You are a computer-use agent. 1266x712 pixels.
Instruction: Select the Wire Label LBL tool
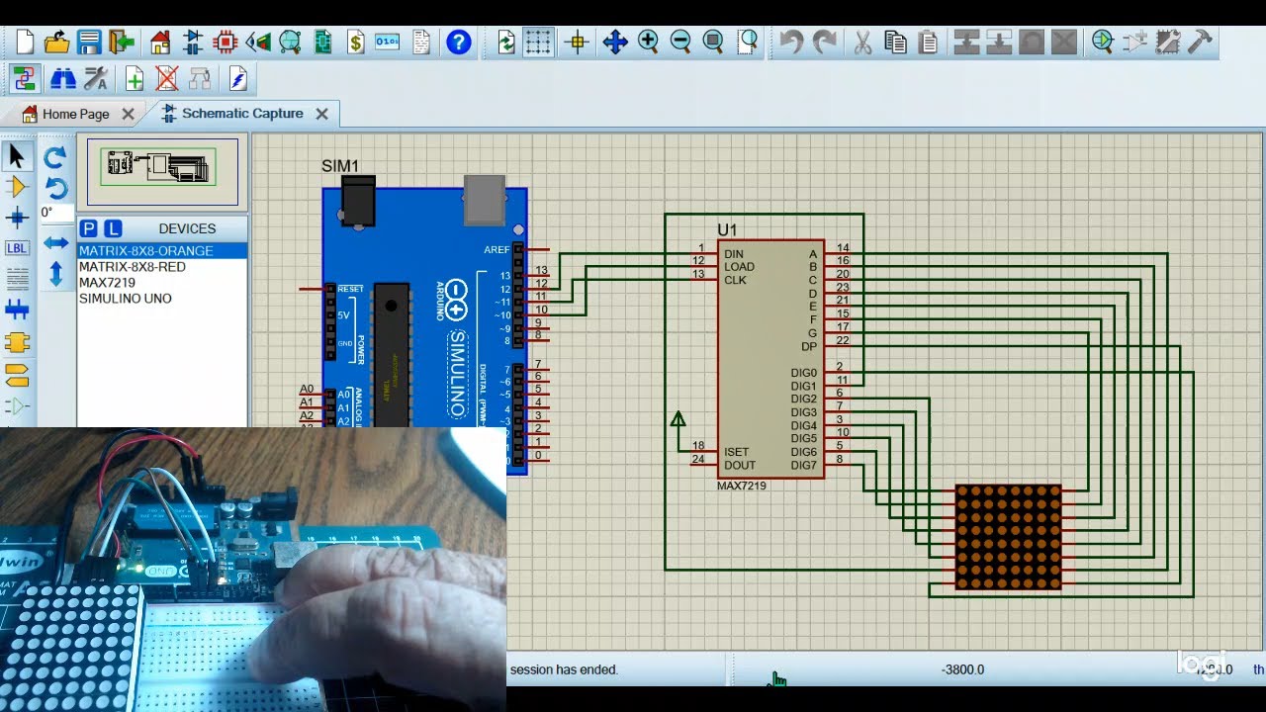(17, 248)
